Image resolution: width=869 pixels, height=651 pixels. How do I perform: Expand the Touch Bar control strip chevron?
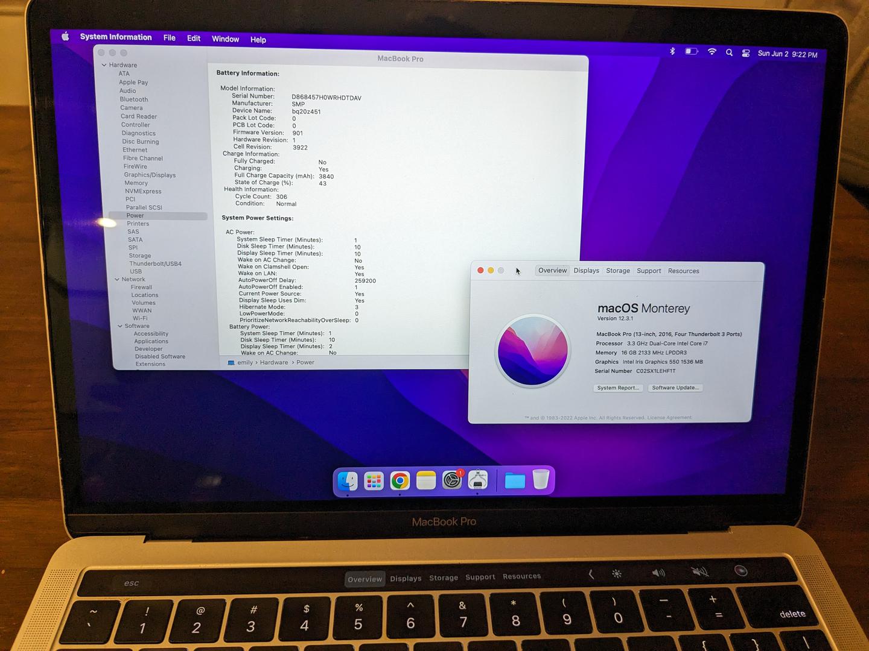[591, 574]
